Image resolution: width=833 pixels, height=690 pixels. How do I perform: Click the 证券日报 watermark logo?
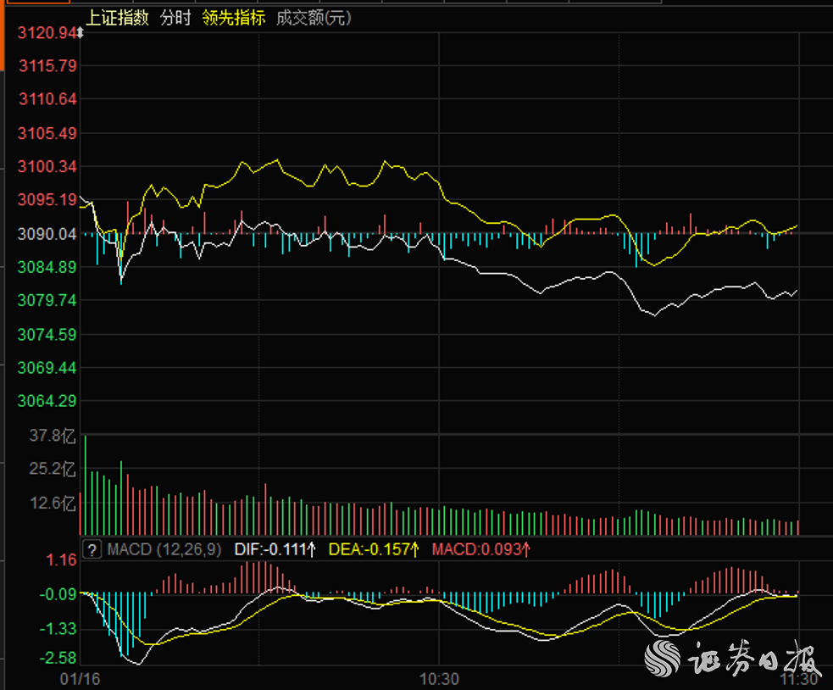pos(732,658)
